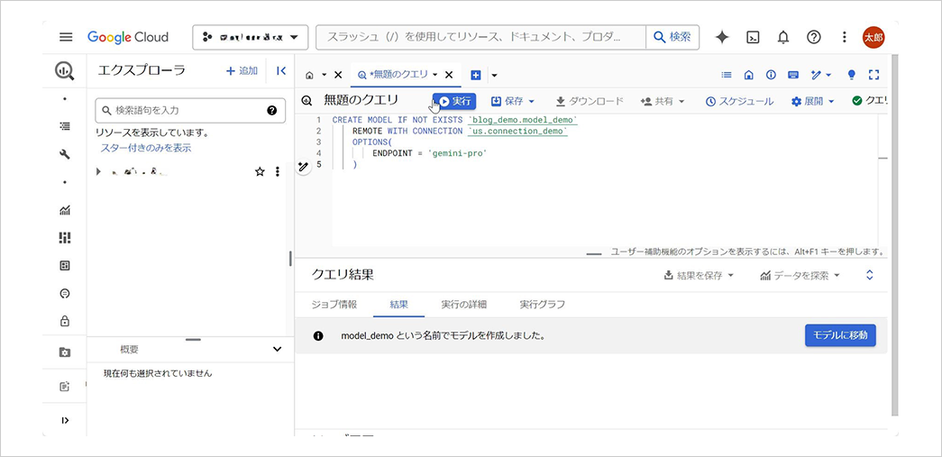
Task: Click the + 追加 add button
Action: click(x=242, y=71)
